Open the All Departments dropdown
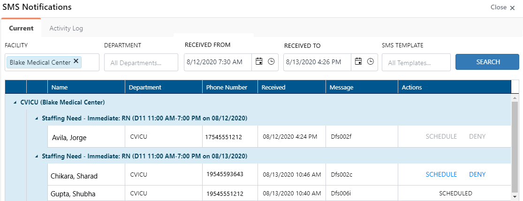This screenshot has height=201, width=523. (x=141, y=62)
